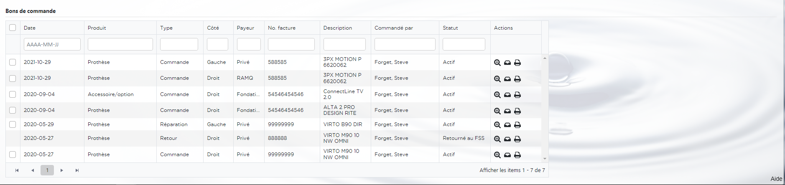Click the print icon for the Retourné au FSS row
Viewport: 785px width, 185px height.
point(517,139)
